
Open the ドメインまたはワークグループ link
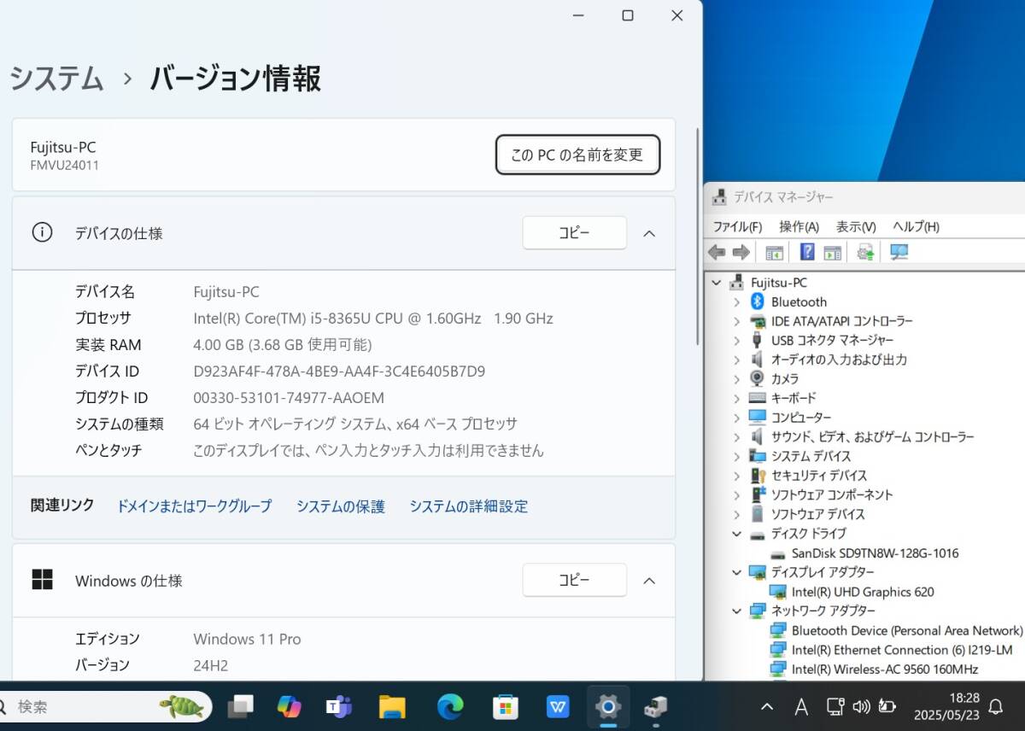point(194,506)
